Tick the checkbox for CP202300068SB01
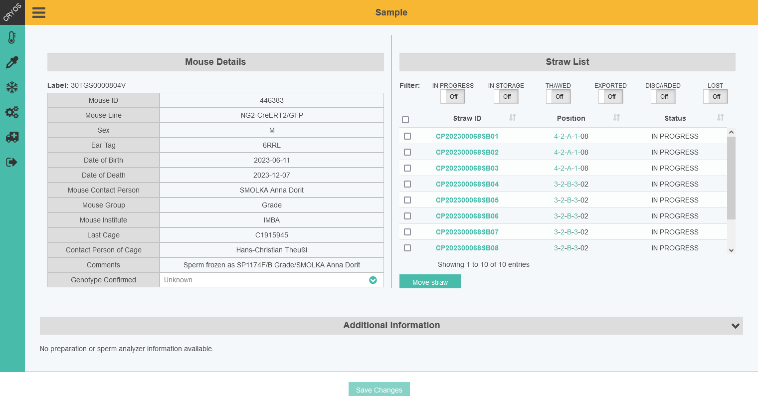Screen dimensions: 758x406 tap(407, 136)
